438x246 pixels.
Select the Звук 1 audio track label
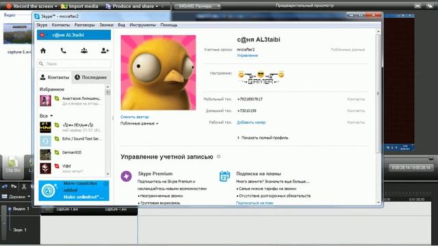tap(20, 230)
